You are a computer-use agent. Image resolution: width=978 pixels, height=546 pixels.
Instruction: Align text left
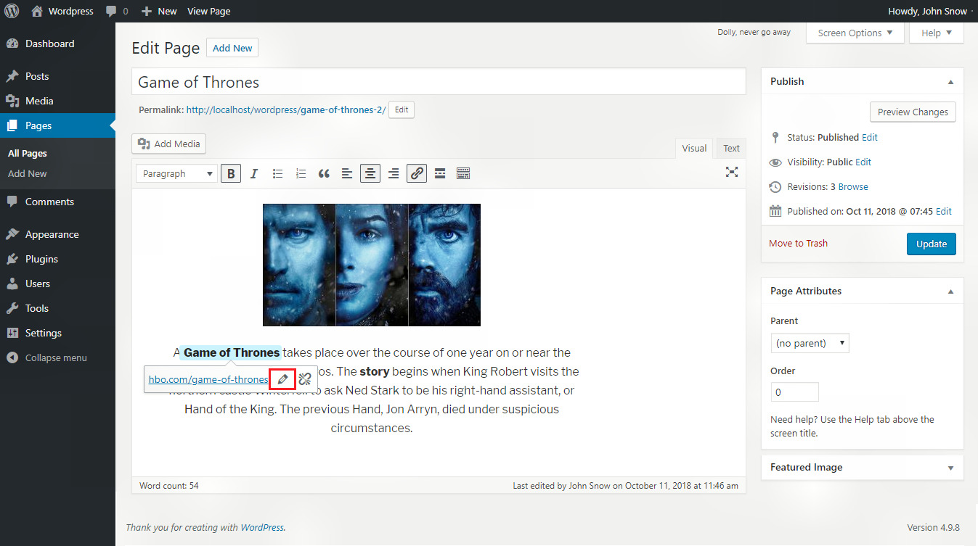pyautogui.click(x=347, y=173)
